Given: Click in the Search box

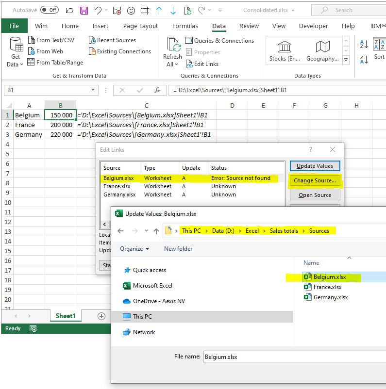Looking at the screenshot, I should [349, 10].
